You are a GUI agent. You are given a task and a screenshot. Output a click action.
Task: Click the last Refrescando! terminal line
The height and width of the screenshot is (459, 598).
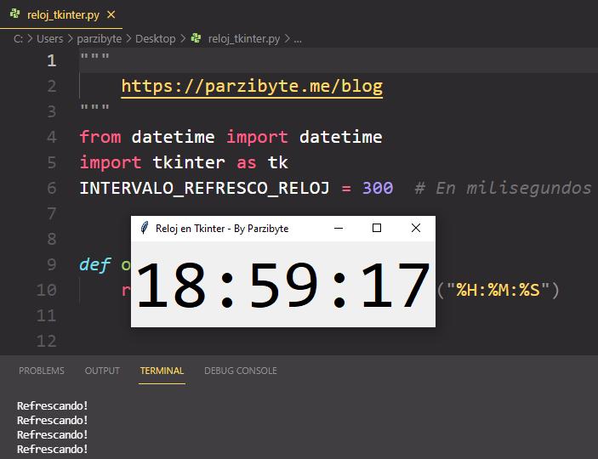(53, 449)
